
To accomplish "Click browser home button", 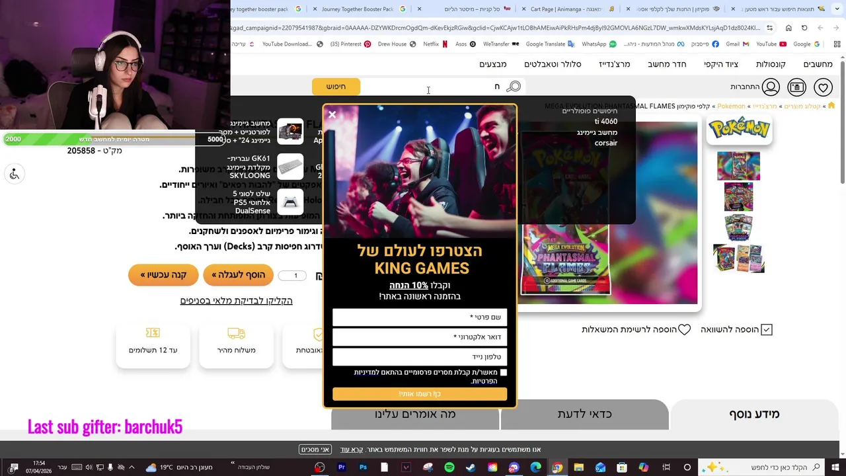I will pos(788,28).
